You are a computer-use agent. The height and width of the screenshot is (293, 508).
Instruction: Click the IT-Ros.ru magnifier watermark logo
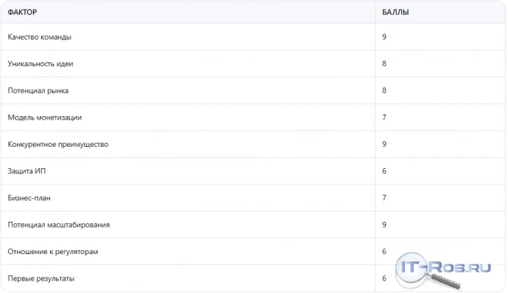tap(443, 270)
